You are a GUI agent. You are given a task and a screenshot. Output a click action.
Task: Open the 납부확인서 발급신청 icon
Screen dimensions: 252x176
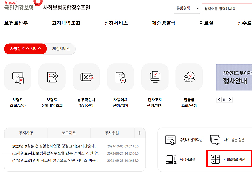86,77
